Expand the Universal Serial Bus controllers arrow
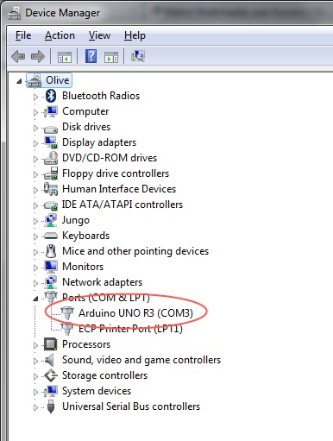This screenshot has width=333, height=441. tap(35, 407)
